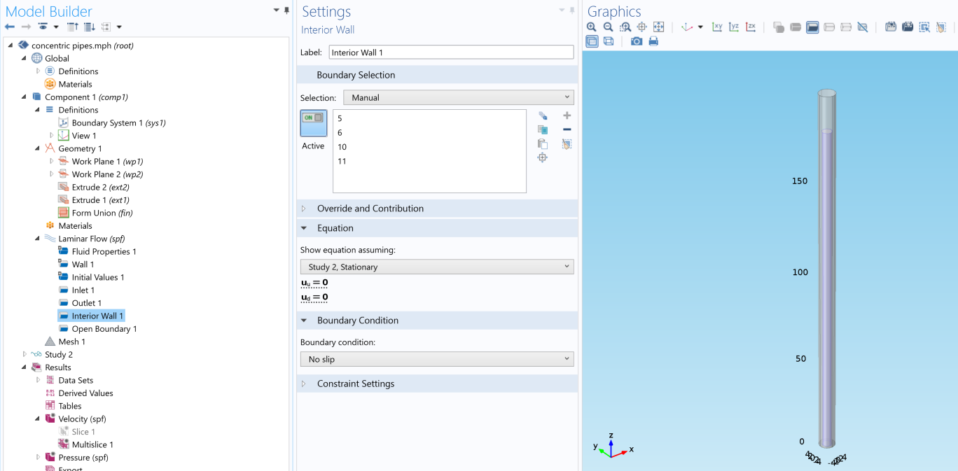
Task: Toggle the wireframe rendering button
Action: point(609,41)
